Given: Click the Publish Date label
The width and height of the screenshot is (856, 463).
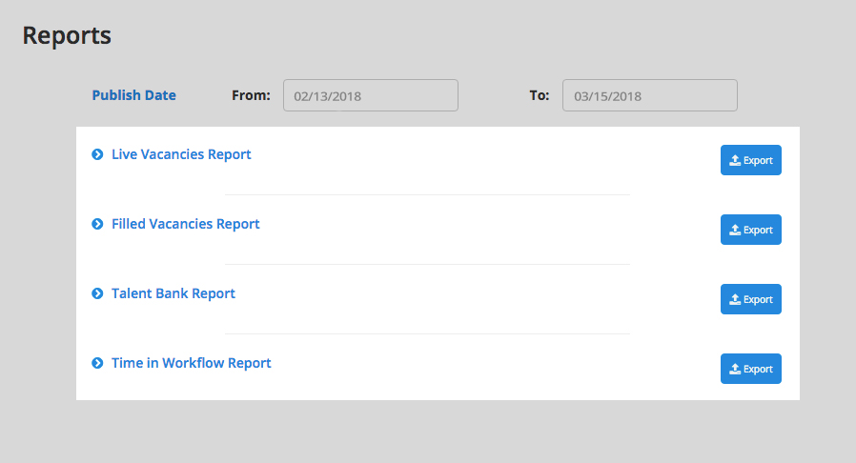Looking at the screenshot, I should 133,95.
